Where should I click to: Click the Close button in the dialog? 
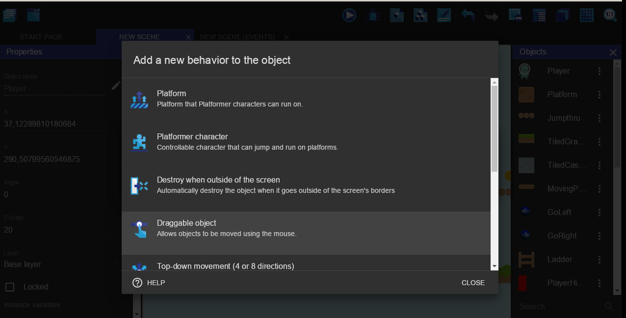pos(473,283)
